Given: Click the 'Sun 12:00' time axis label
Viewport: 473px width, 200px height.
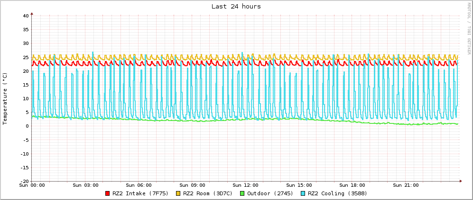Looking at the screenshot, I should pos(246,185).
